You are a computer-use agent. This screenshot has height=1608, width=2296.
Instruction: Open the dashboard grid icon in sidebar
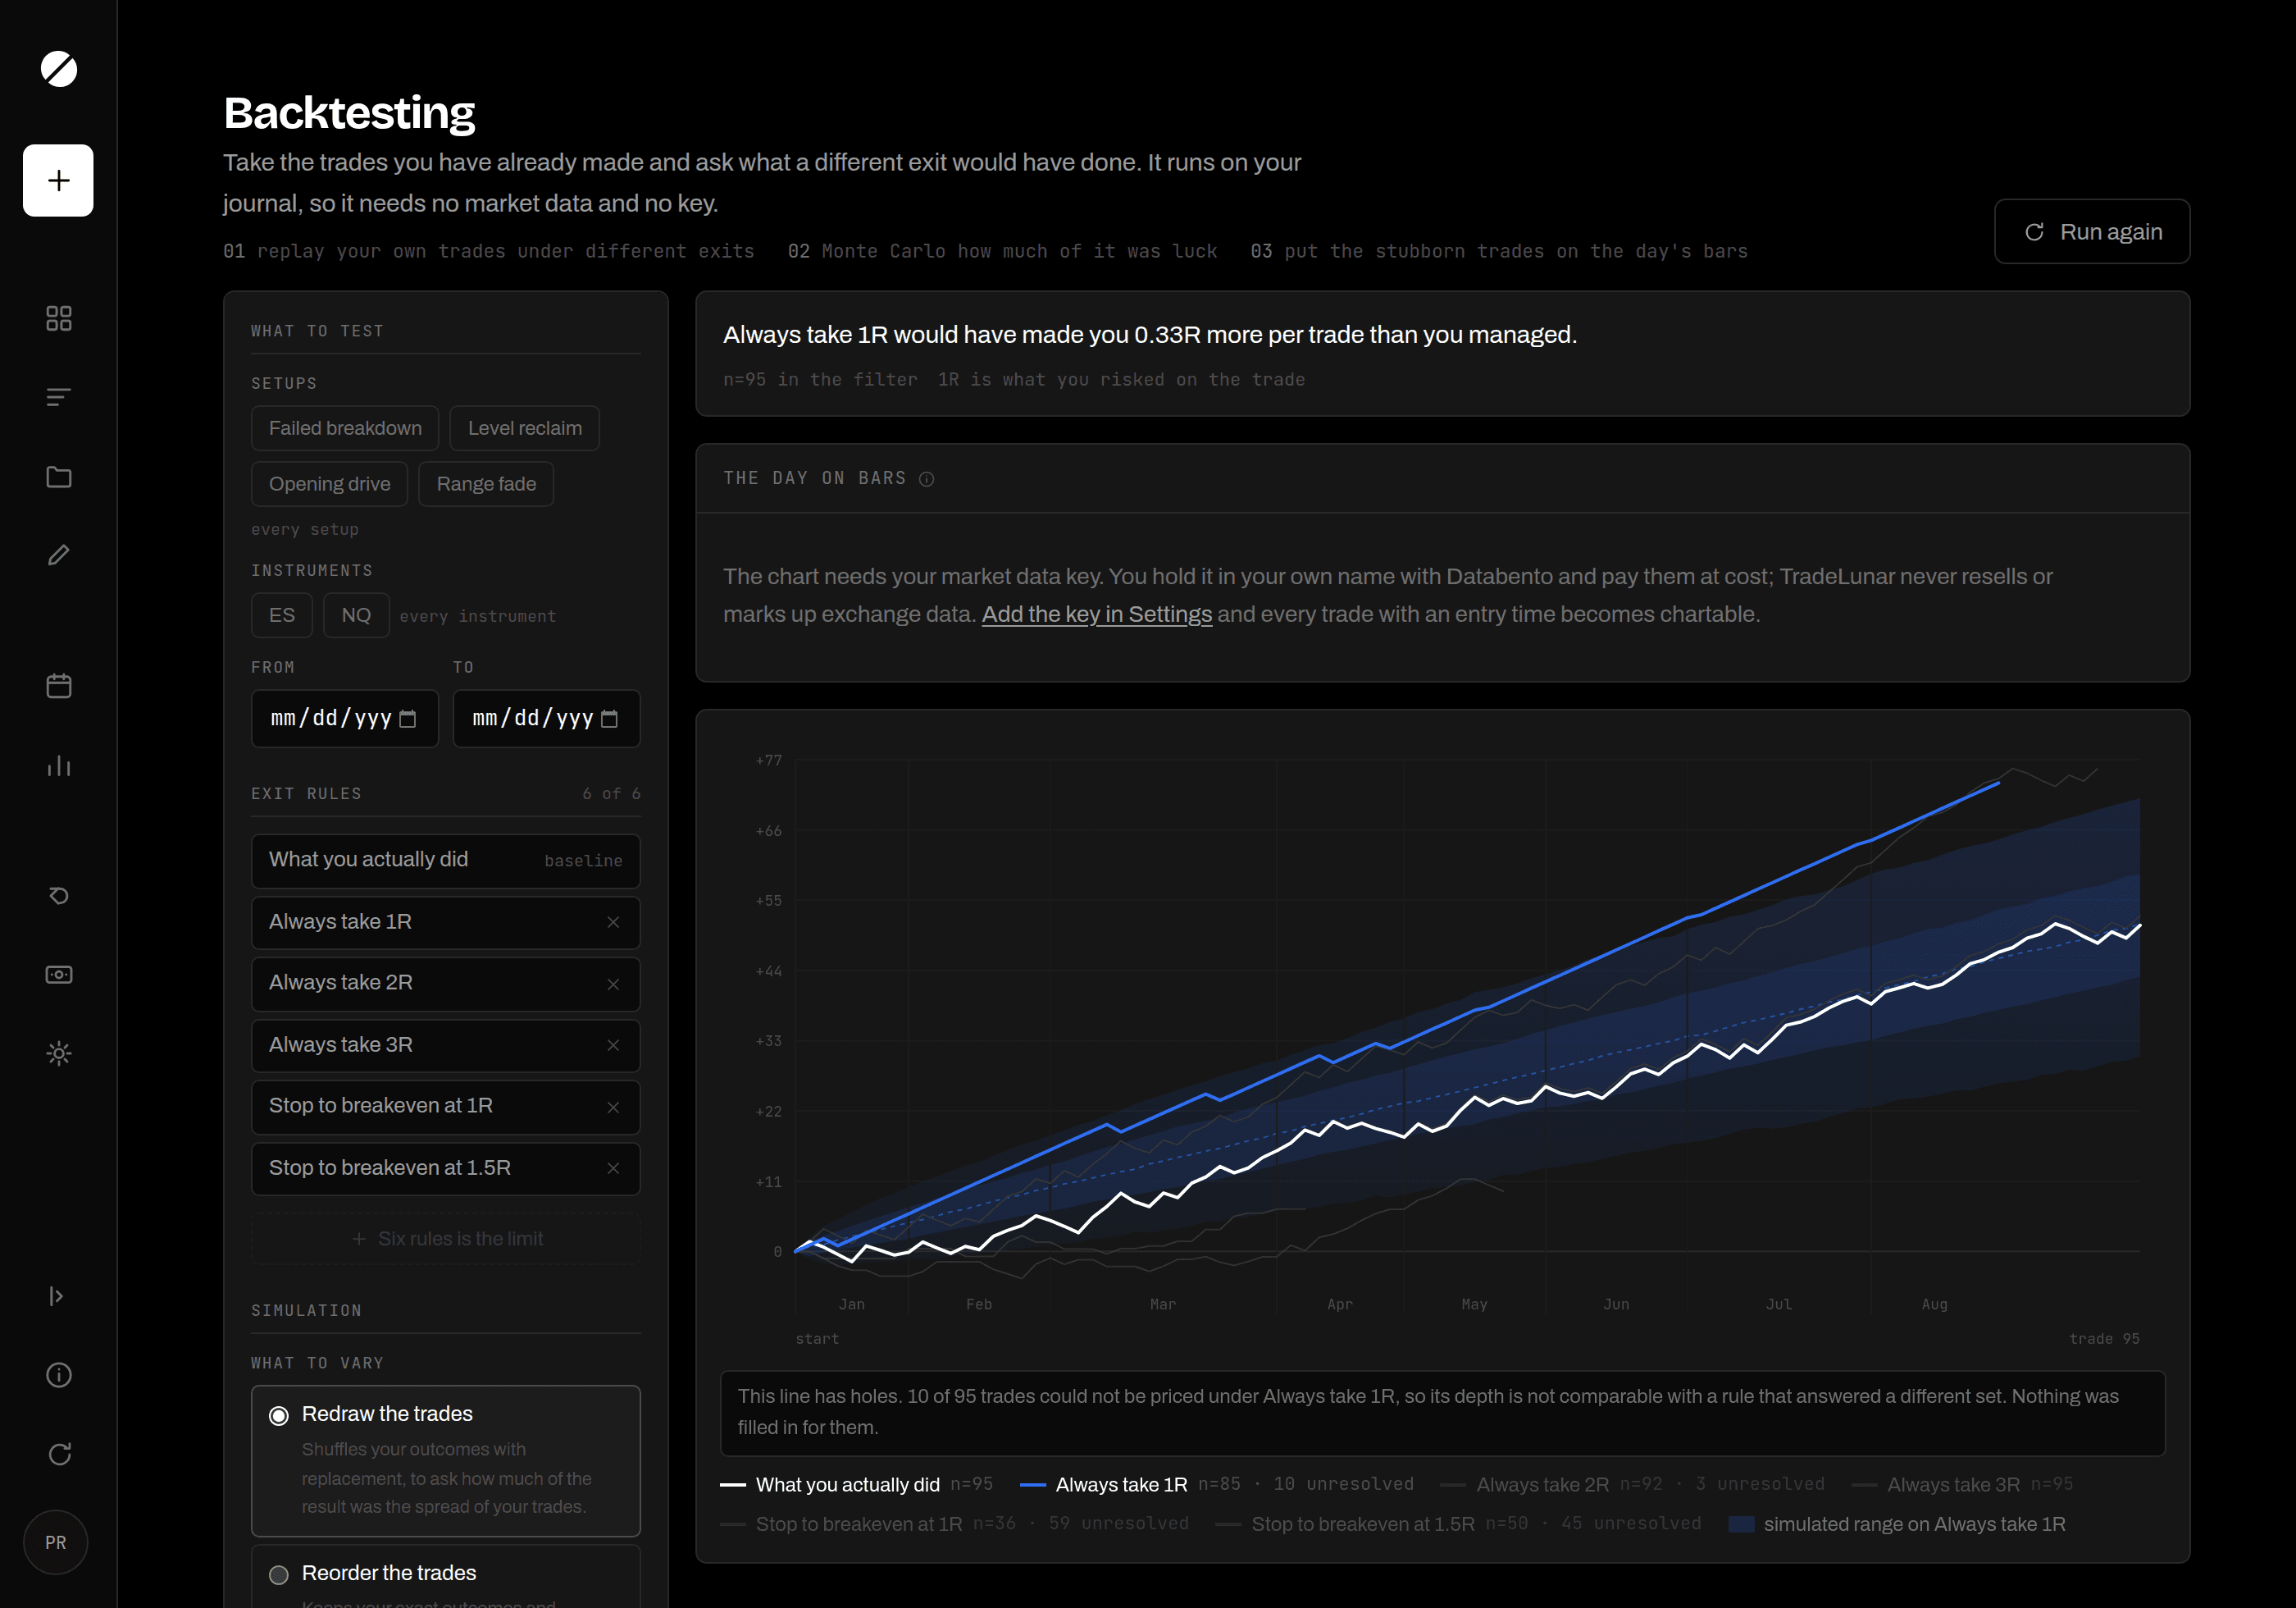pos(59,318)
